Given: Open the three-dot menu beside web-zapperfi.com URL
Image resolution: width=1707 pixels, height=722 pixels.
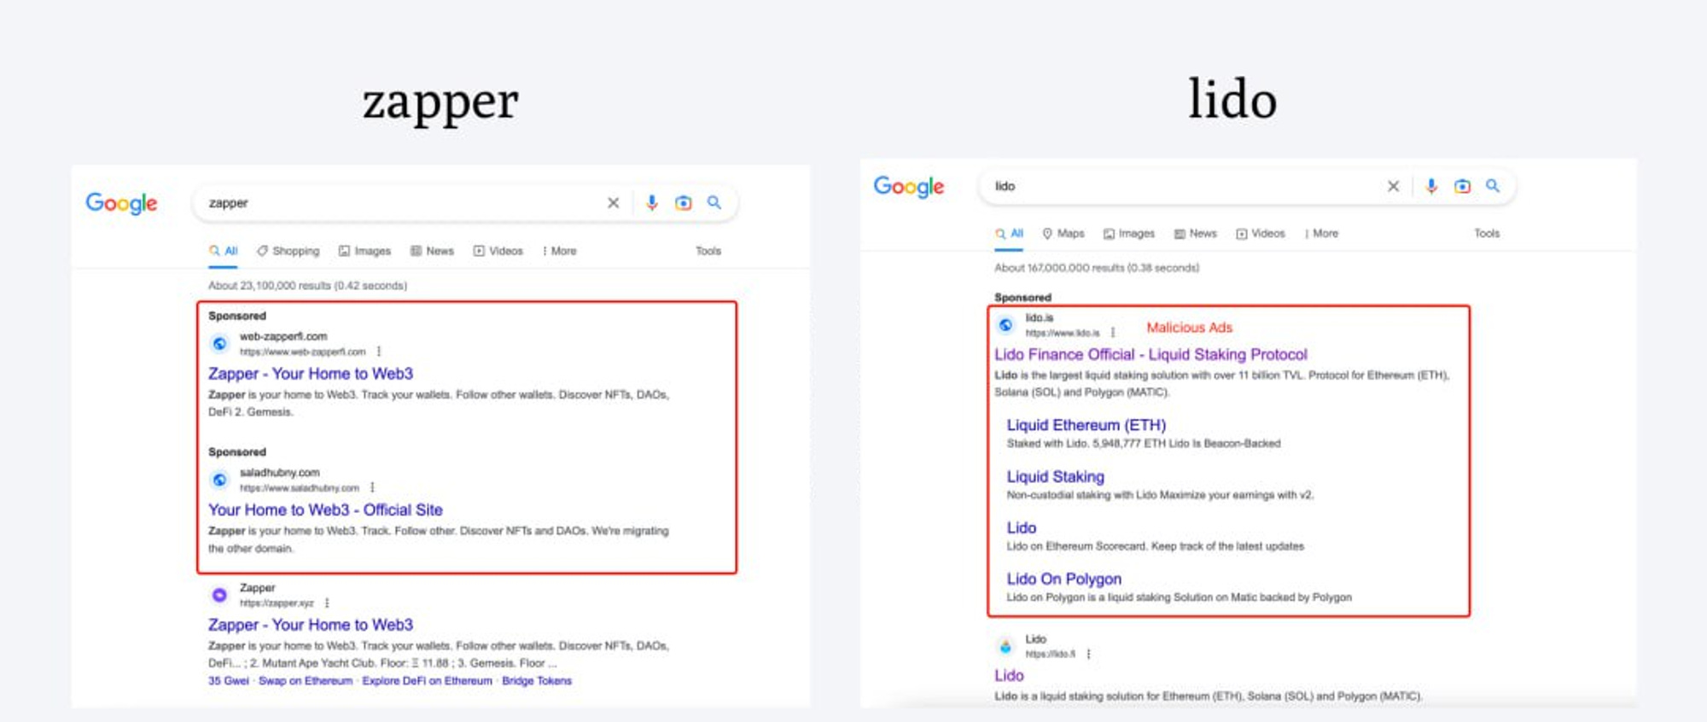Looking at the screenshot, I should click(x=379, y=352).
